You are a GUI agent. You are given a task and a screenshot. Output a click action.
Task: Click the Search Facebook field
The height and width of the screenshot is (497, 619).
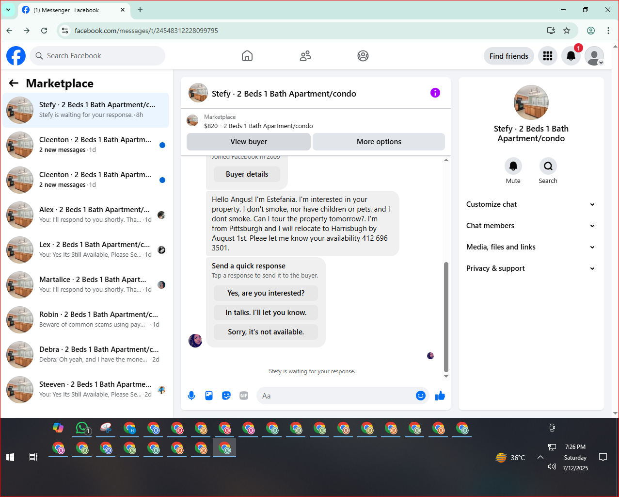pyautogui.click(x=97, y=56)
